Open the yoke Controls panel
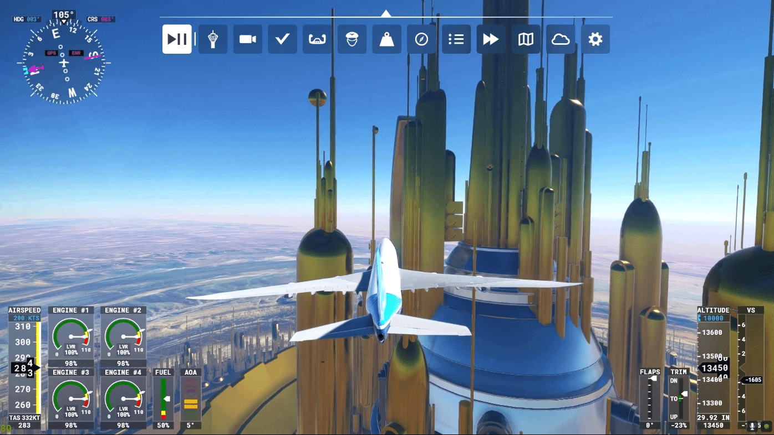Screen dimensions: 774x435 317,39
